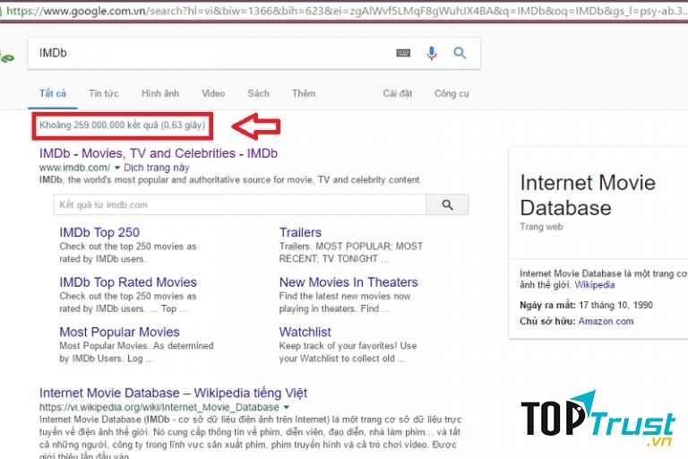Switch to the Hình ảnh tab
Viewport: 688px width, 459px height.
(x=160, y=93)
